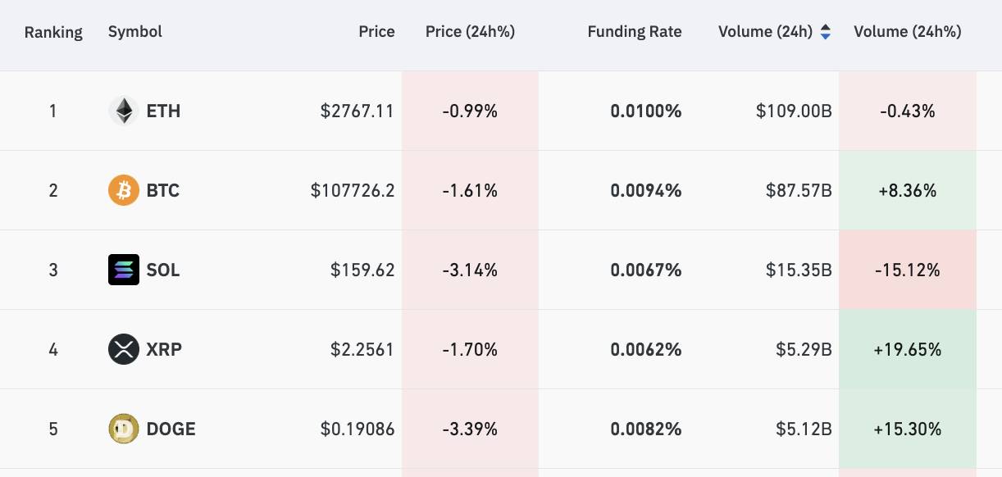1002x477 pixels.
Task: Sort by the Price column header
Action: click(x=376, y=32)
